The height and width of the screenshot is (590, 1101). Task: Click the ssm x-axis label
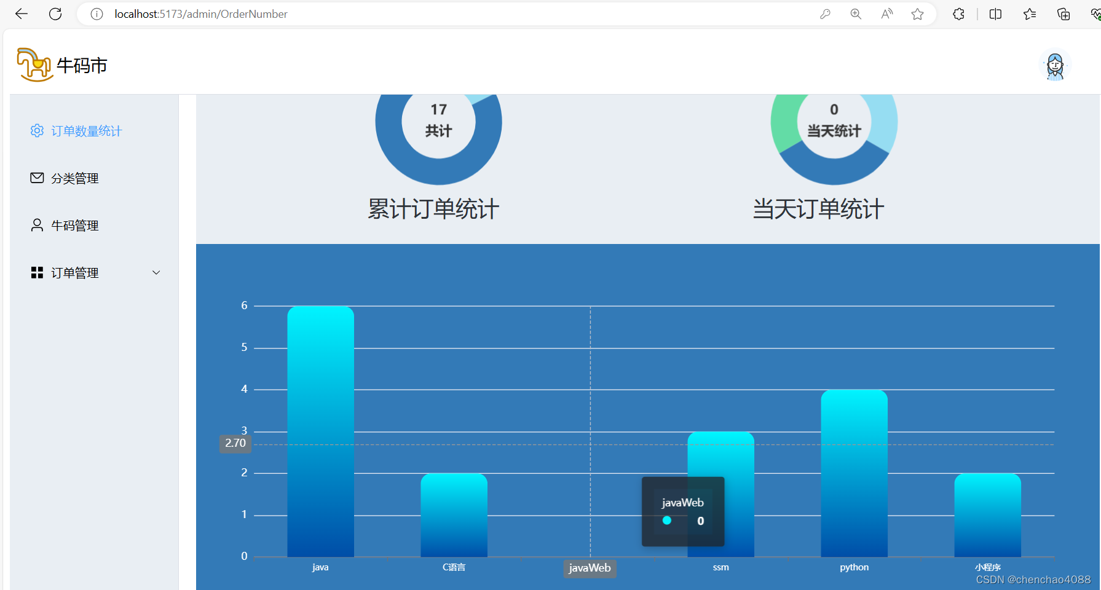click(720, 567)
